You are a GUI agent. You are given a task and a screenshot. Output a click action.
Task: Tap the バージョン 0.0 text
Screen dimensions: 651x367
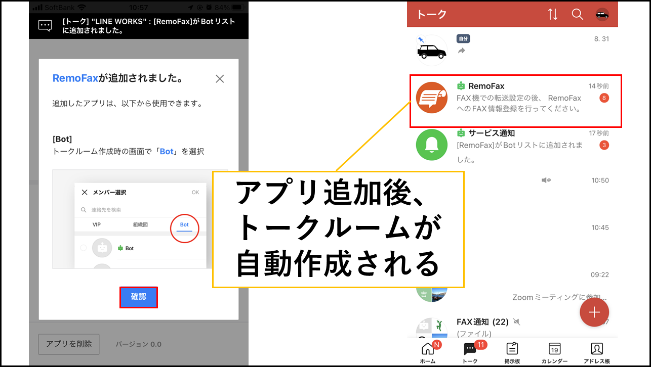click(138, 344)
